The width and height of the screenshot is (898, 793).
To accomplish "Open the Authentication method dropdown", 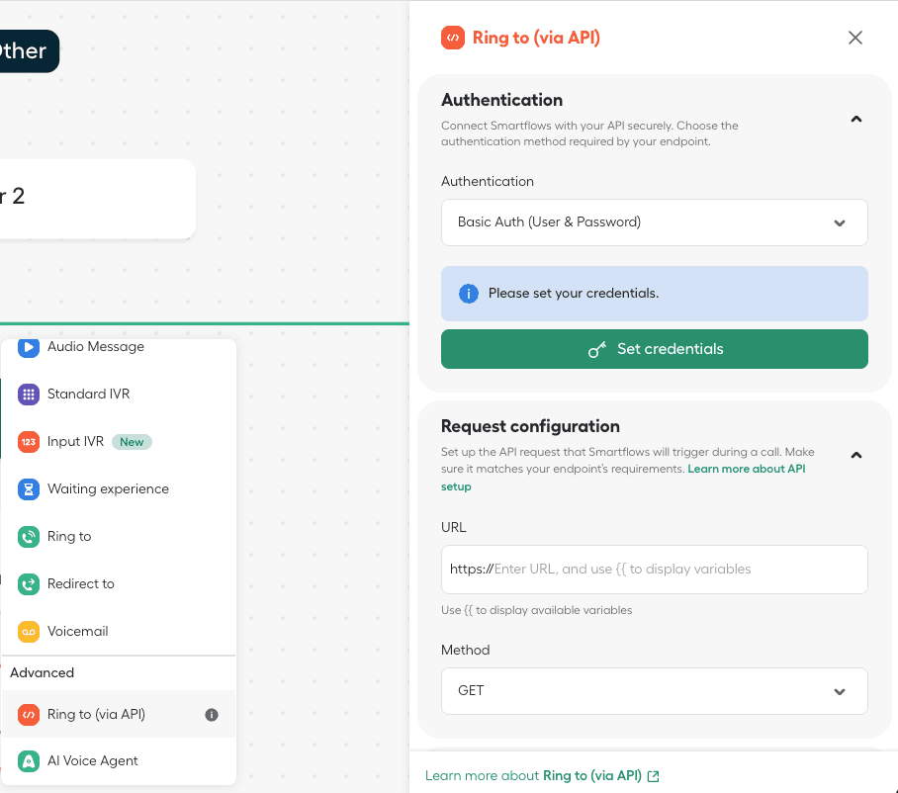I will point(654,222).
